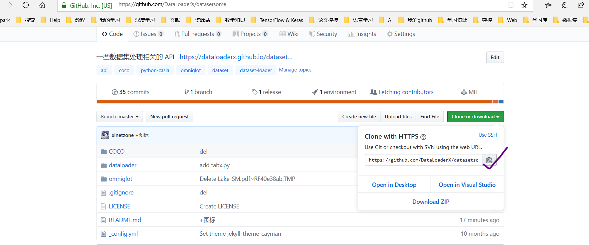Click the Upload files button
Image resolution: width=589 pixels, height=245 pixels.
398,117
